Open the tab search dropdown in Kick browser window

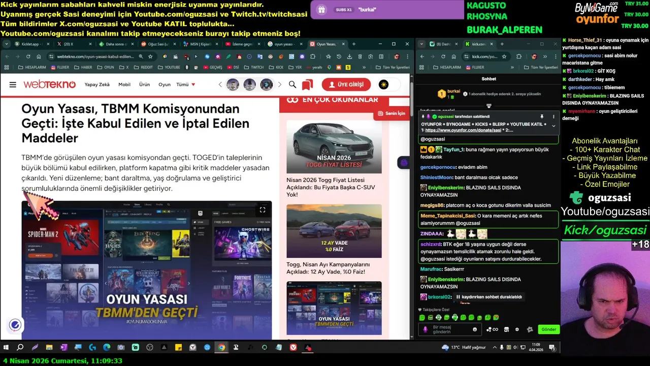pyautogui.click(x=422, y=44)
